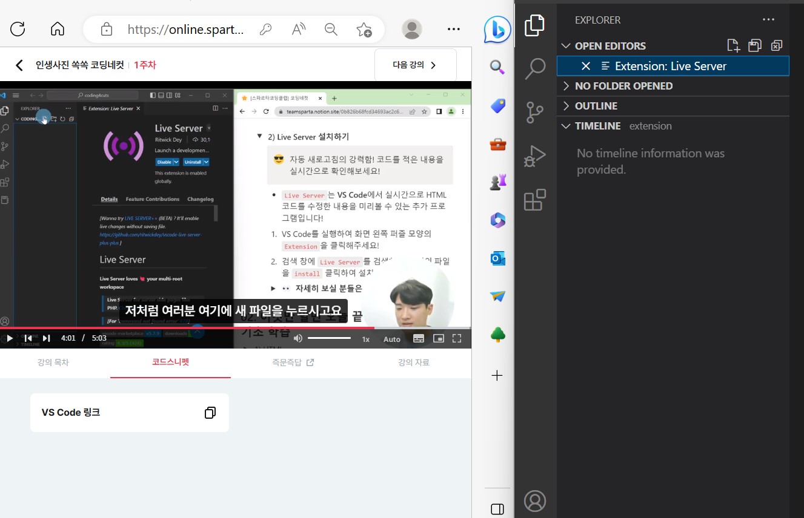Open the Run and Debug view
The width and height of the screenshot is (804, 518).
pos(535,156)
